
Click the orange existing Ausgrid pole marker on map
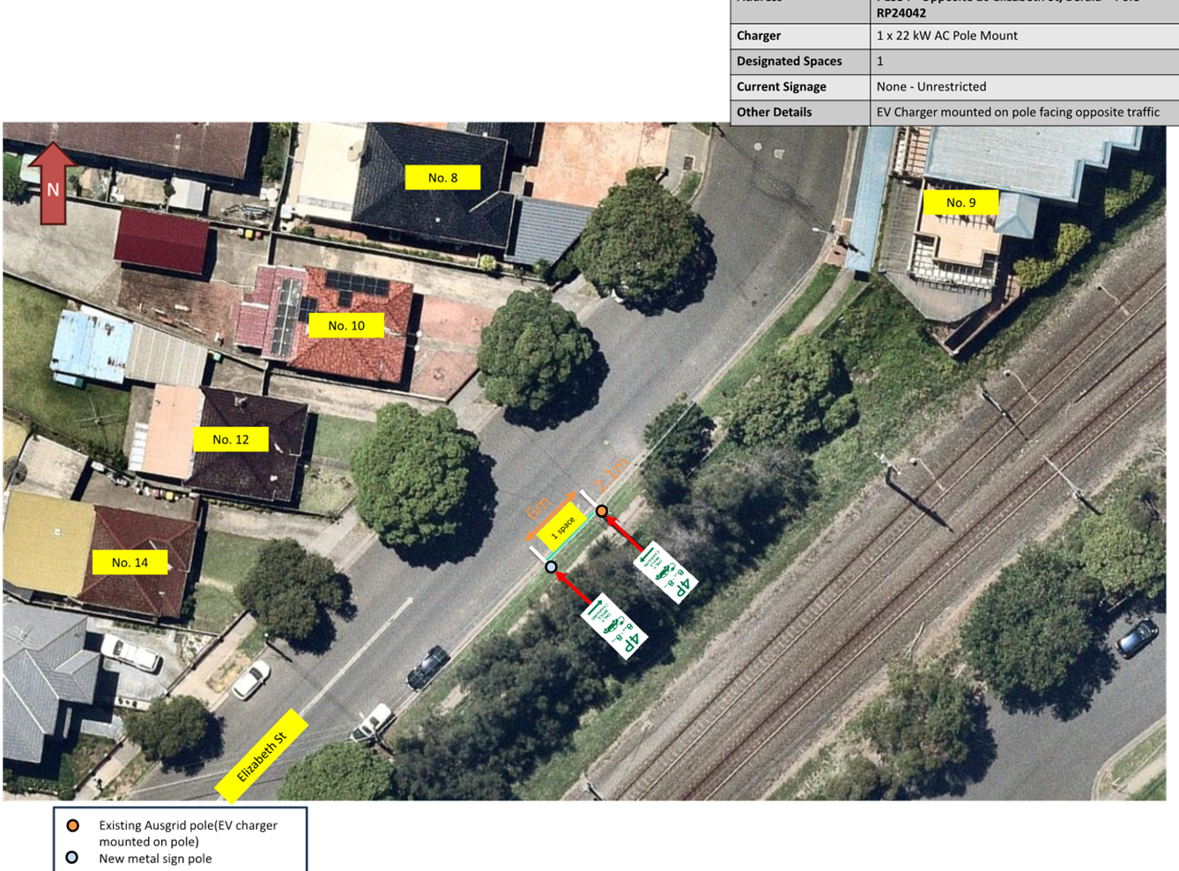pos(601,511)
